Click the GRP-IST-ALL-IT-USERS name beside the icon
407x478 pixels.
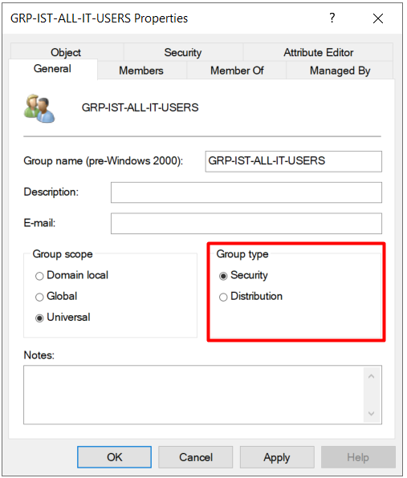140,107
